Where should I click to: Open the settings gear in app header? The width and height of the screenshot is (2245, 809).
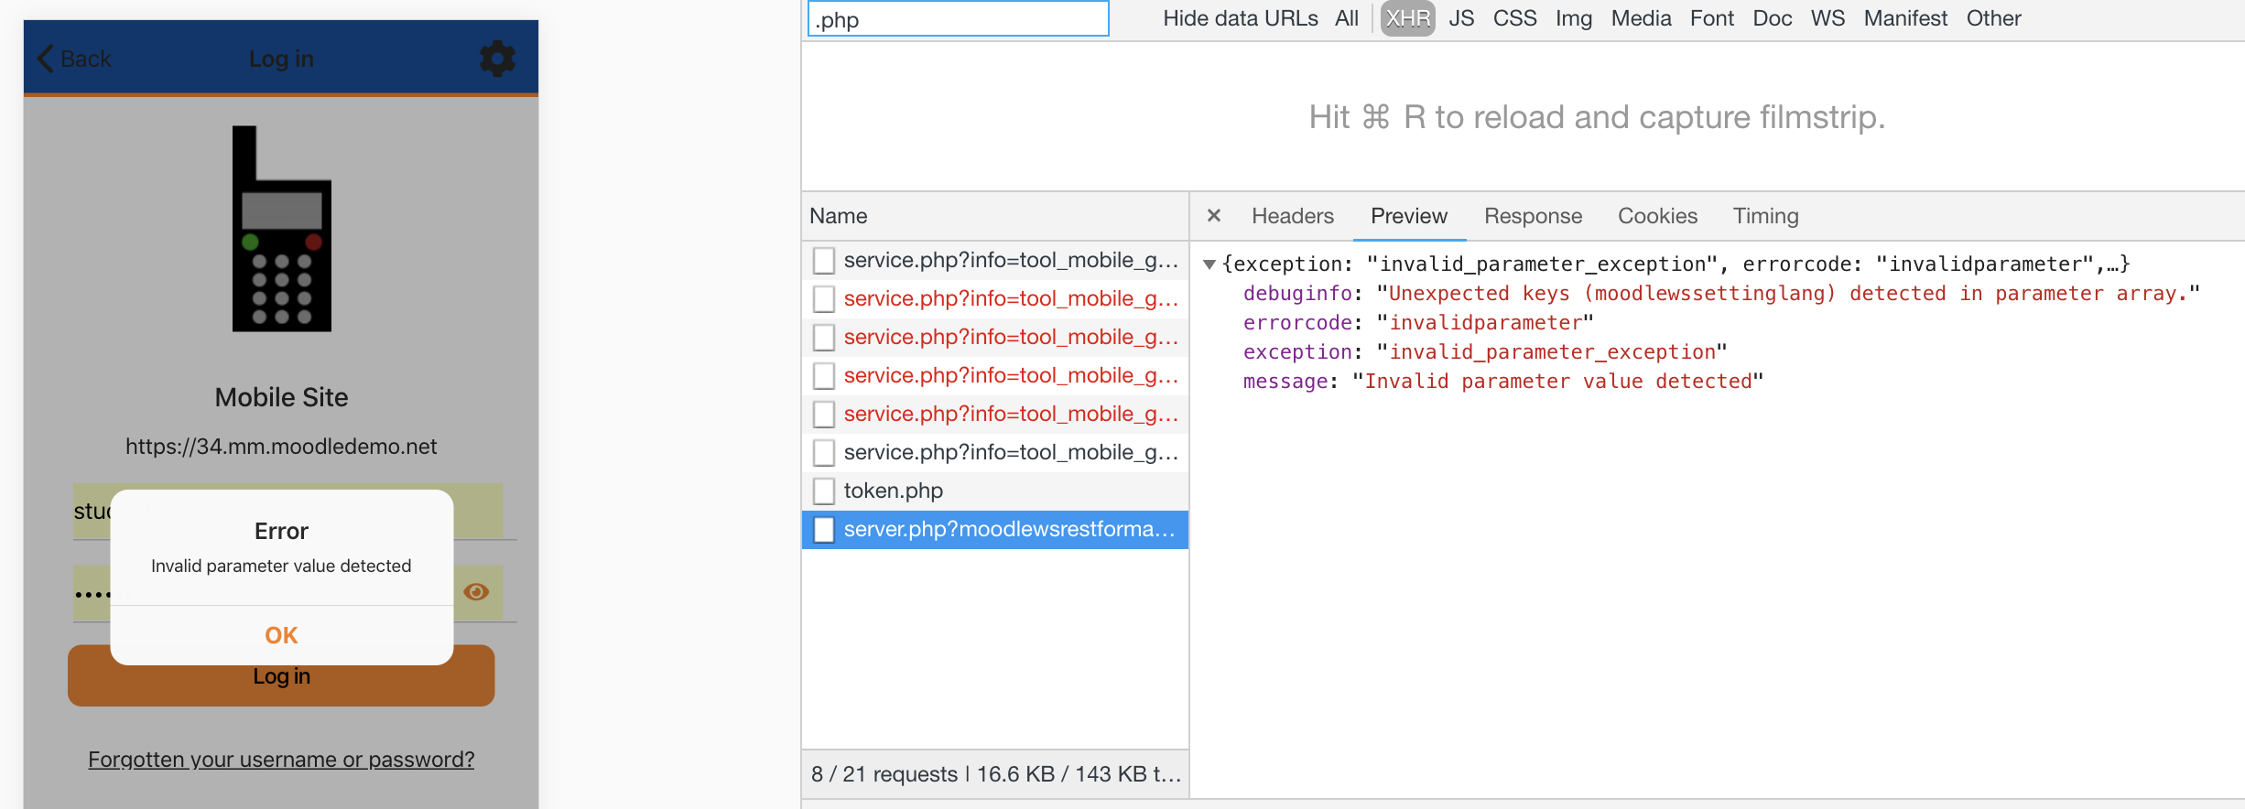point(498,59)
